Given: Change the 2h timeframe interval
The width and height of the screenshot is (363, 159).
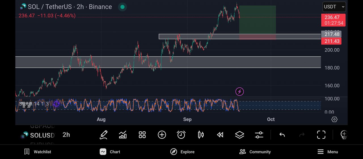Looking at the screenshot, I should [x=66, y=135].
